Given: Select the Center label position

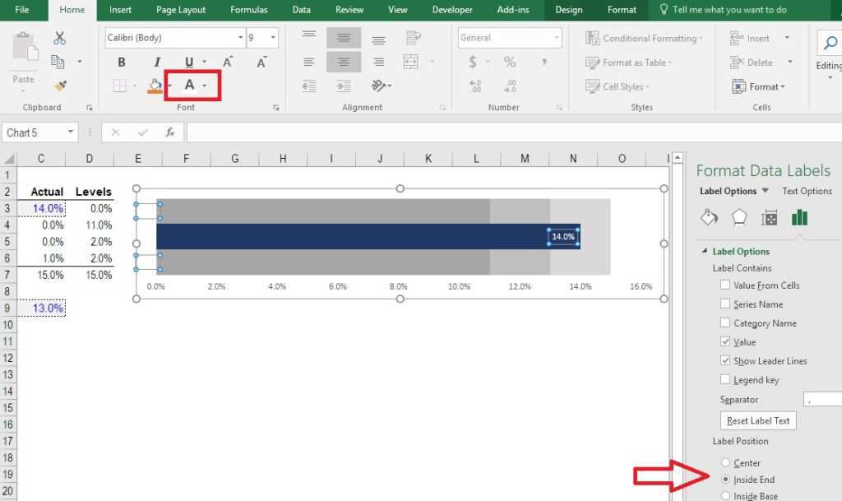Looking at the screenshot, I should 724,462.
